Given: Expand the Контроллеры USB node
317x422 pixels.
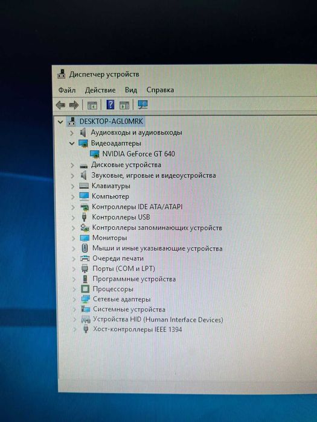Looking at the screenshot, I should click(73, 218).
